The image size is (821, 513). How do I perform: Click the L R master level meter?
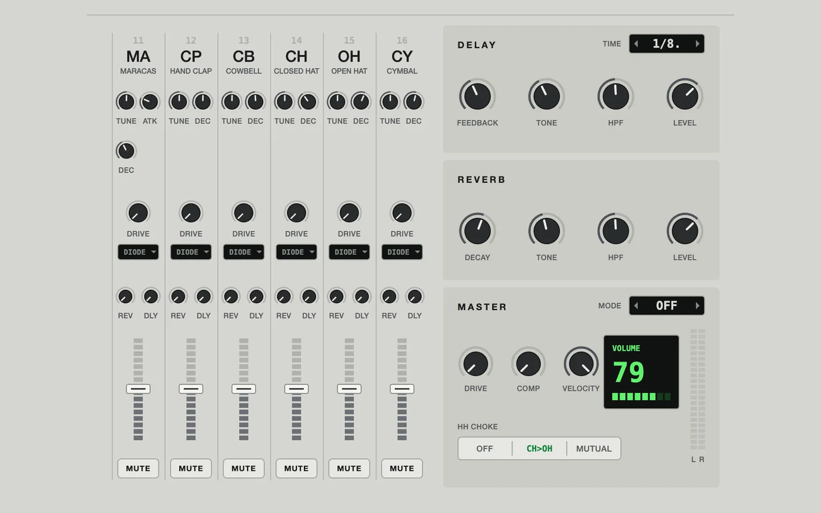point(698,390)
